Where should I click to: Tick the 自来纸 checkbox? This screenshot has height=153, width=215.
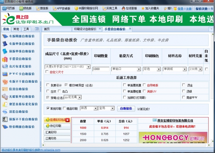click(x=206, y=69)
